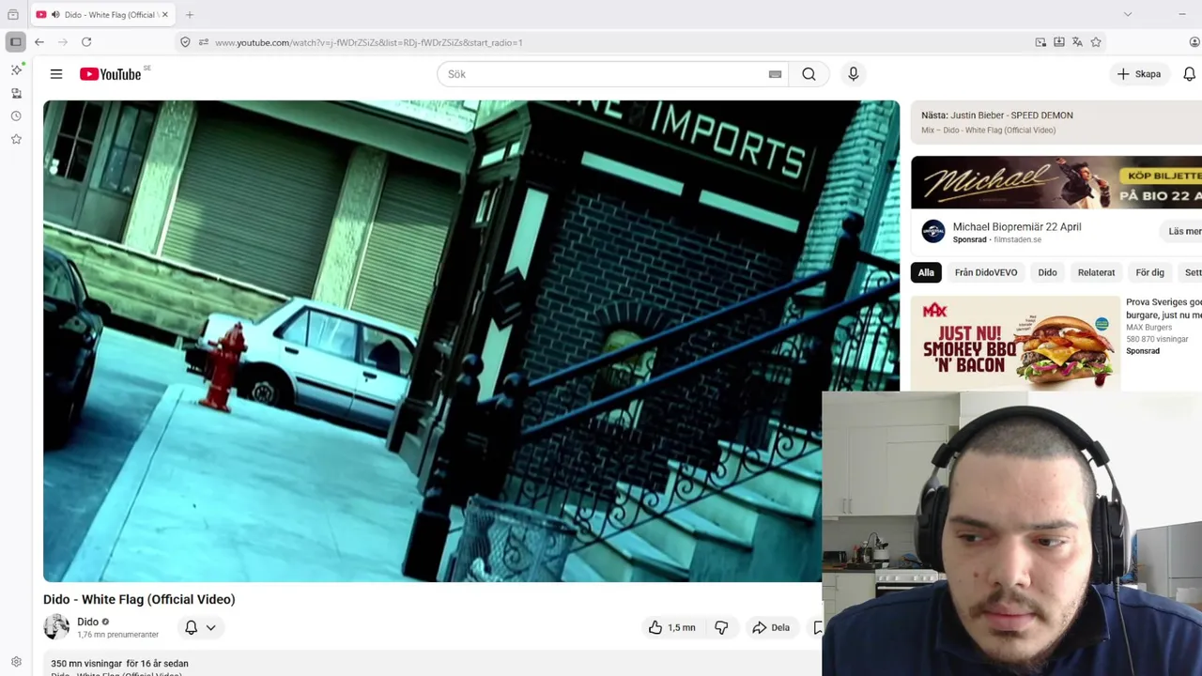Open the MAX Smokey BBQ burger thumbnail
1202x676 pixels.
pyautogui.click(x=1015, y=343)
